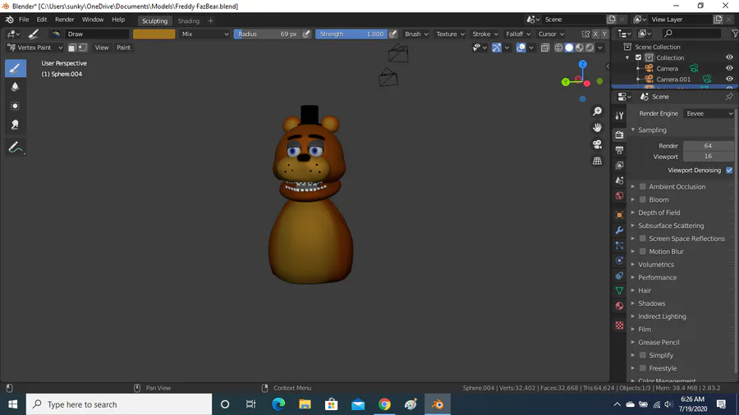Open the Texture settings dropdown
Screen dimensions: 739x415
[450, 34]
